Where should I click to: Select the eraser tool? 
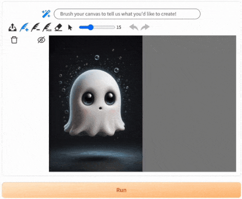tap(59, 28)
